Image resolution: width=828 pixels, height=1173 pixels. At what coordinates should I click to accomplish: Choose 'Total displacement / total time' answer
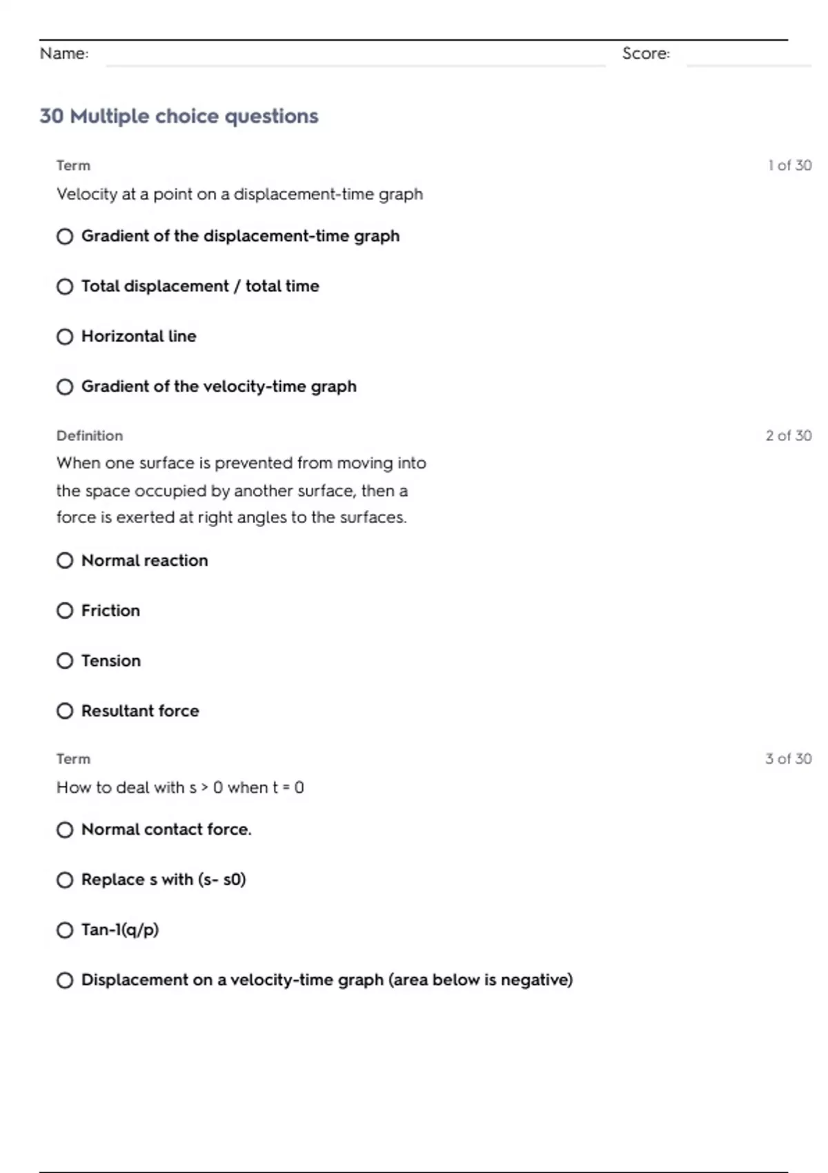(x=65, y=286)
